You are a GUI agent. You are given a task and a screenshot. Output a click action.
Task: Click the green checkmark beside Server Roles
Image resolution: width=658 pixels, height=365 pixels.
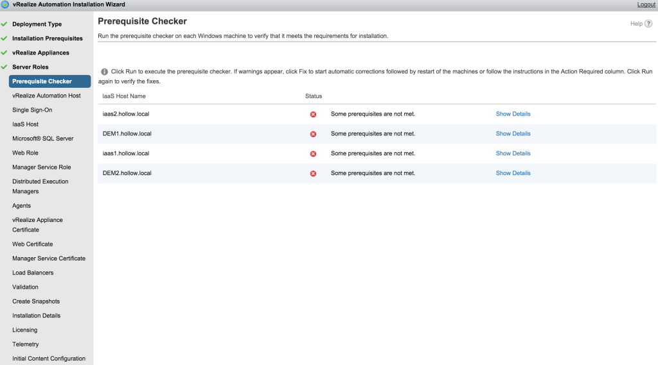tap(4, 67)
